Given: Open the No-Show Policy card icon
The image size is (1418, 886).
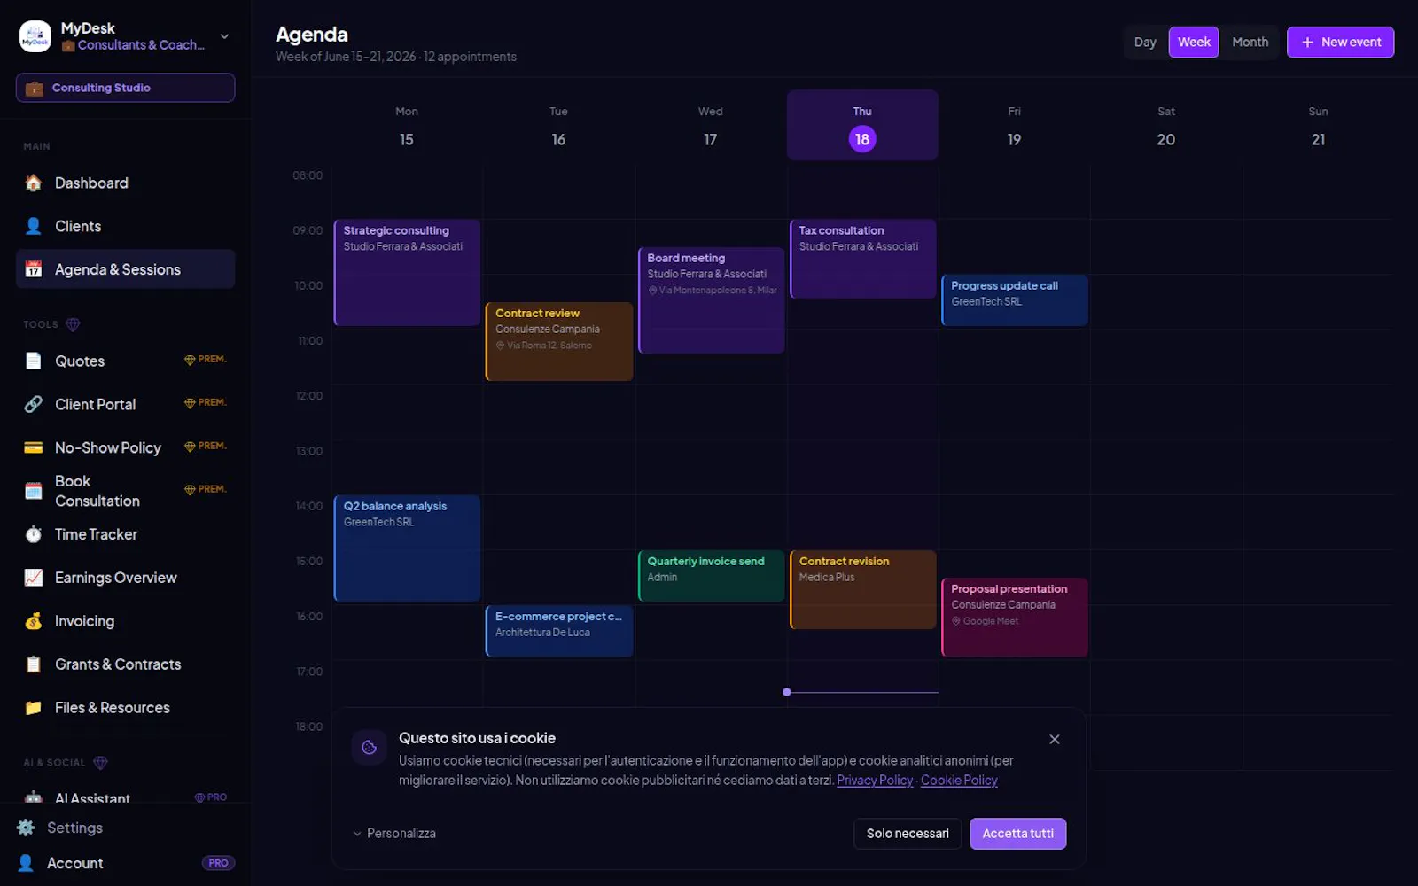Looking at the screenshot, I should (x=34, y=447).
